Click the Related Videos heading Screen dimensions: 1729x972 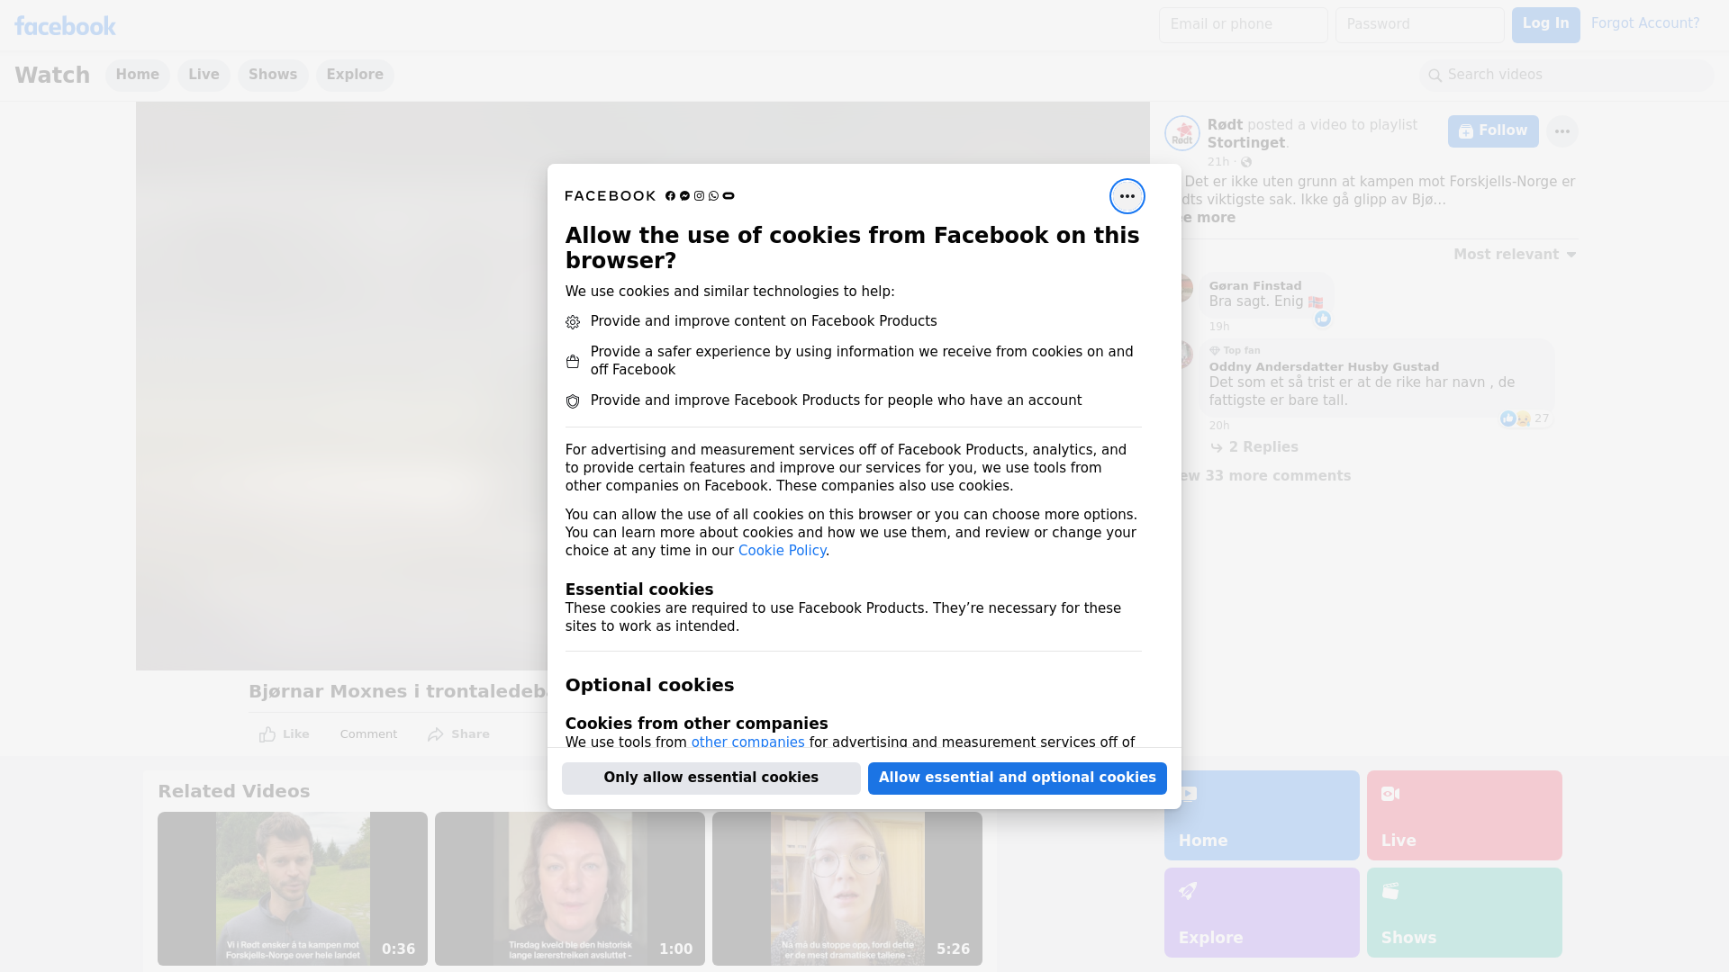(x=234, y=792)
